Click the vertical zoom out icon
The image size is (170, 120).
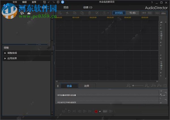[153, 85]
